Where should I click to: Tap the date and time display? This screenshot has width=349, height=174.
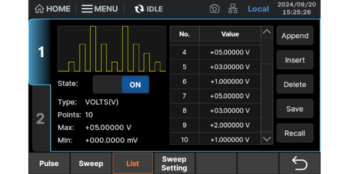[x=297, y=8]
